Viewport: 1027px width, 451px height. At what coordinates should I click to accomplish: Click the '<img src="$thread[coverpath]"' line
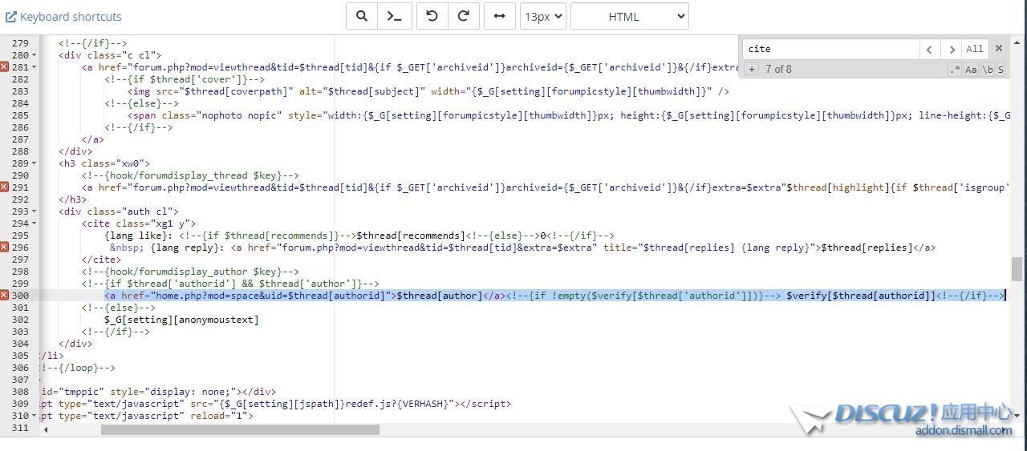pos(428,91)
